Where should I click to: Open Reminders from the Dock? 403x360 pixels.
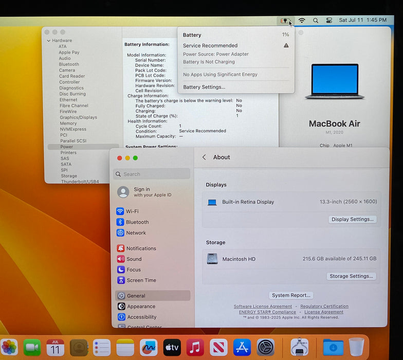tap(102, 348)
